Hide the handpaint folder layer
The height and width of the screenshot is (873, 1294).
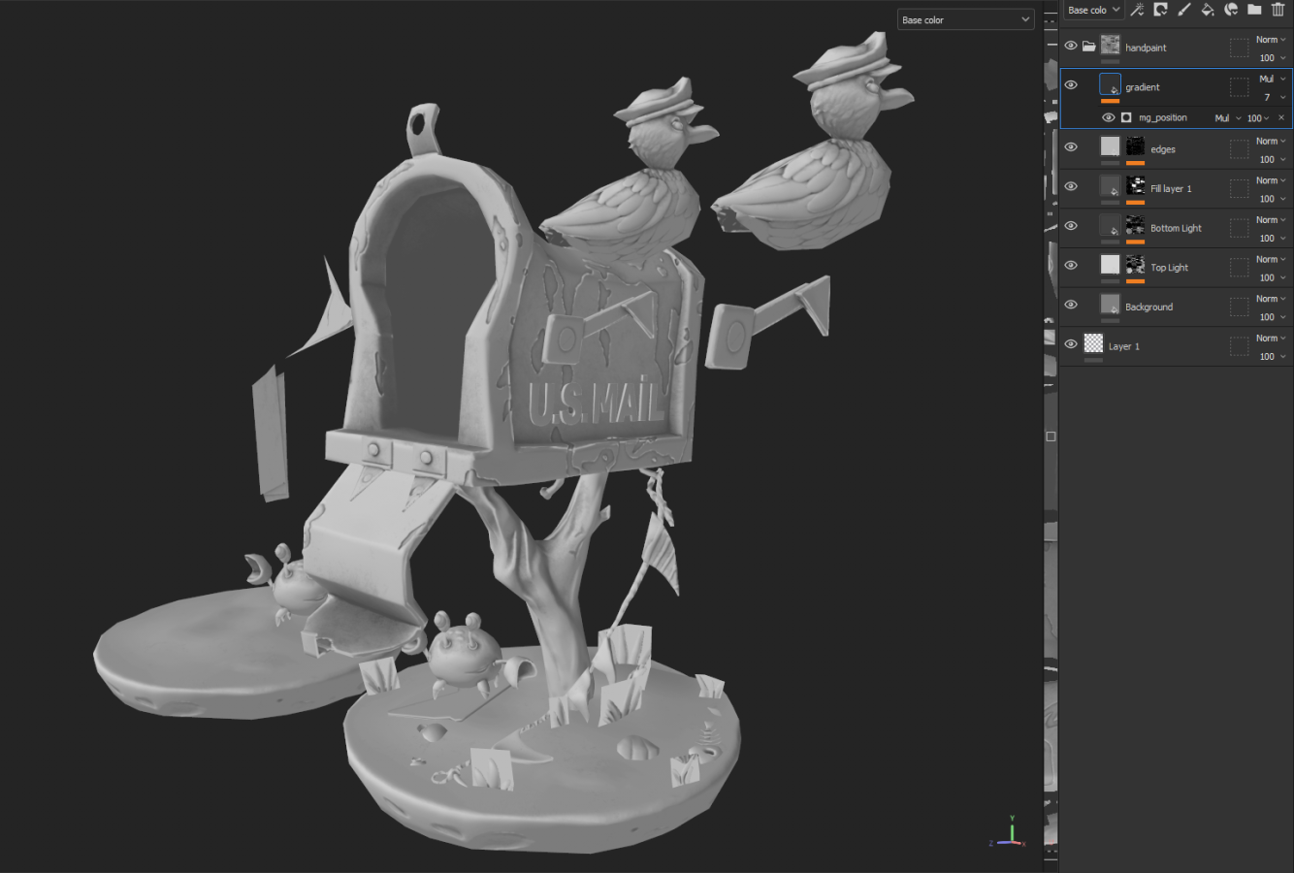(1071, 46)
